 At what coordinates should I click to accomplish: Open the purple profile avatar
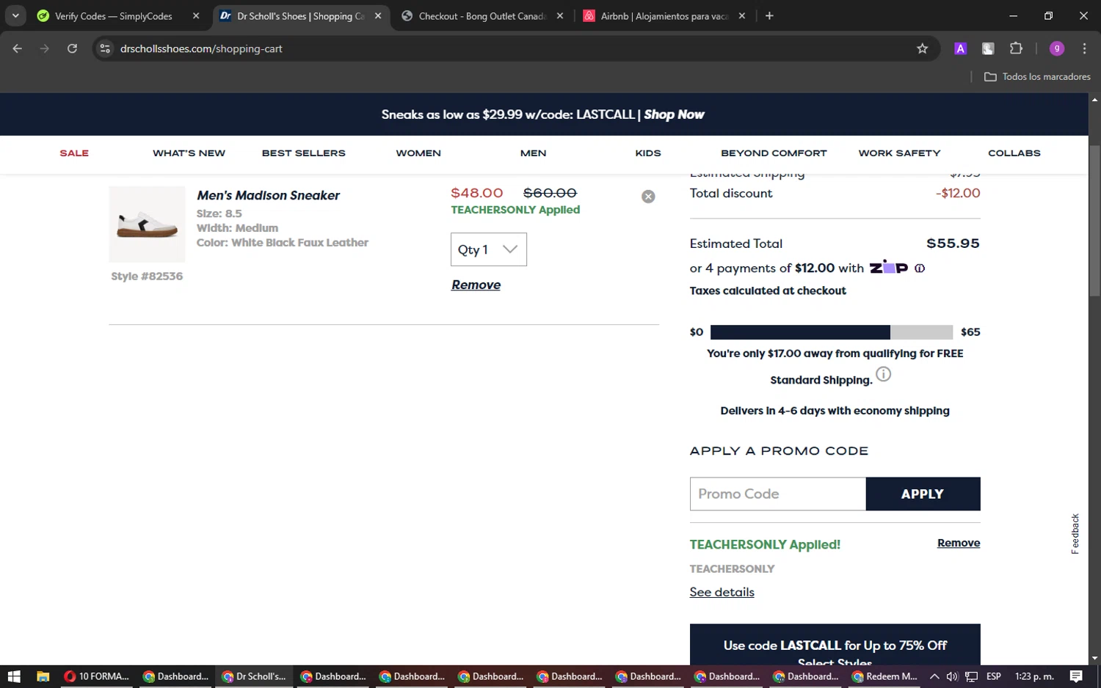point(1057,48)
